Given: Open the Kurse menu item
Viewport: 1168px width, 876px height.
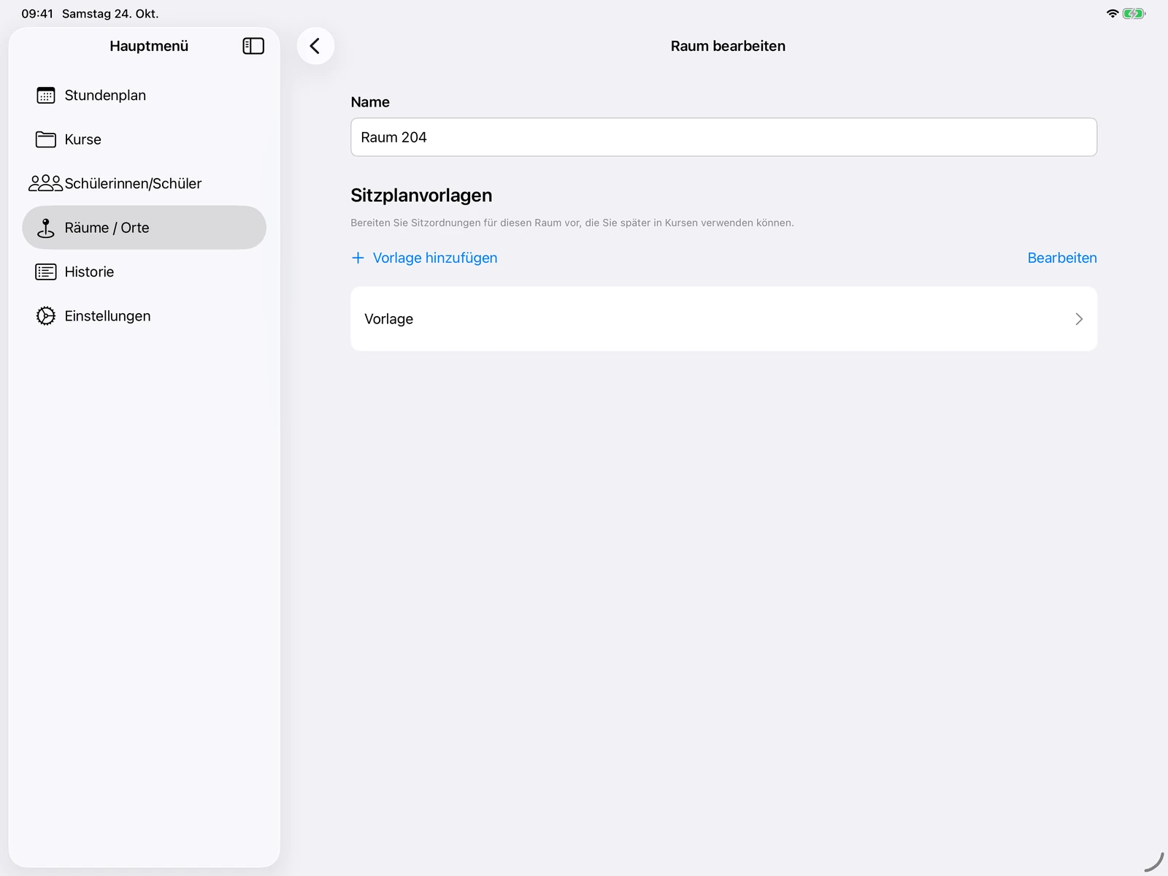Looking at the screenshot, I should pyautogui.click(x=145, y=139).
